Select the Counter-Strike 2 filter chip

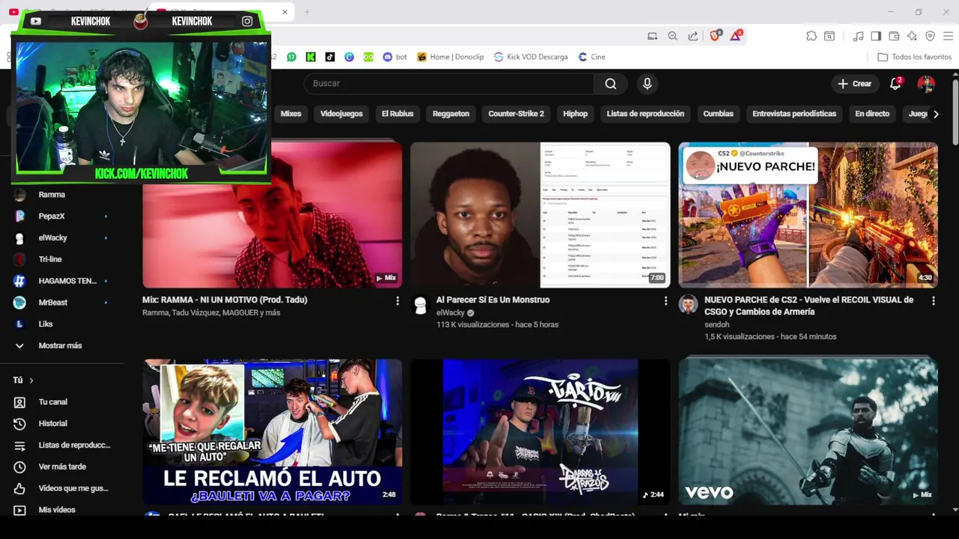pyautogui.click(x=516, y=114)
